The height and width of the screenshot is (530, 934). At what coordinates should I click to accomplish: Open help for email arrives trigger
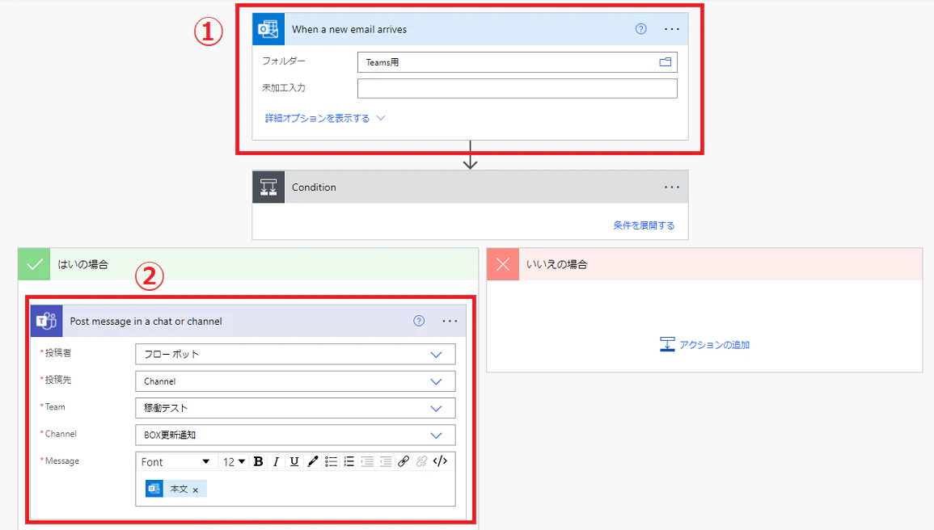(641, 29)
